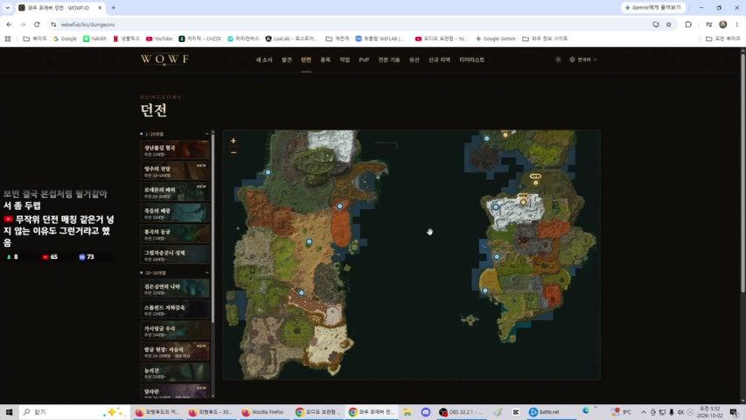Click the blue marker in southern Kalimdor
Image resolution: width=746 pixels, height=420 pixels.
(x=301, y=293)
